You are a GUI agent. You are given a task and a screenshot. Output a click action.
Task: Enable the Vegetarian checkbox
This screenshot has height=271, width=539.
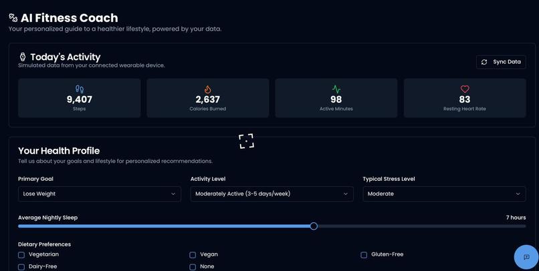coord(21,255)
